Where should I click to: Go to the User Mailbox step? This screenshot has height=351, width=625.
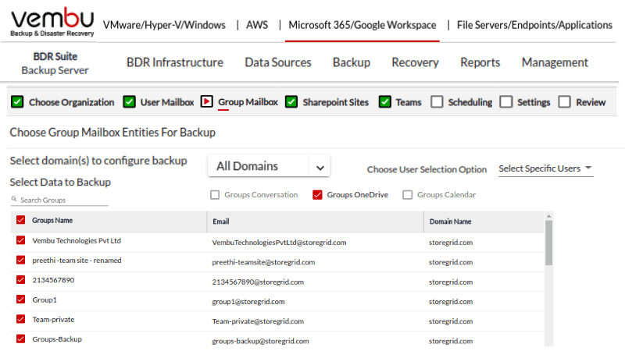point(167,102)
